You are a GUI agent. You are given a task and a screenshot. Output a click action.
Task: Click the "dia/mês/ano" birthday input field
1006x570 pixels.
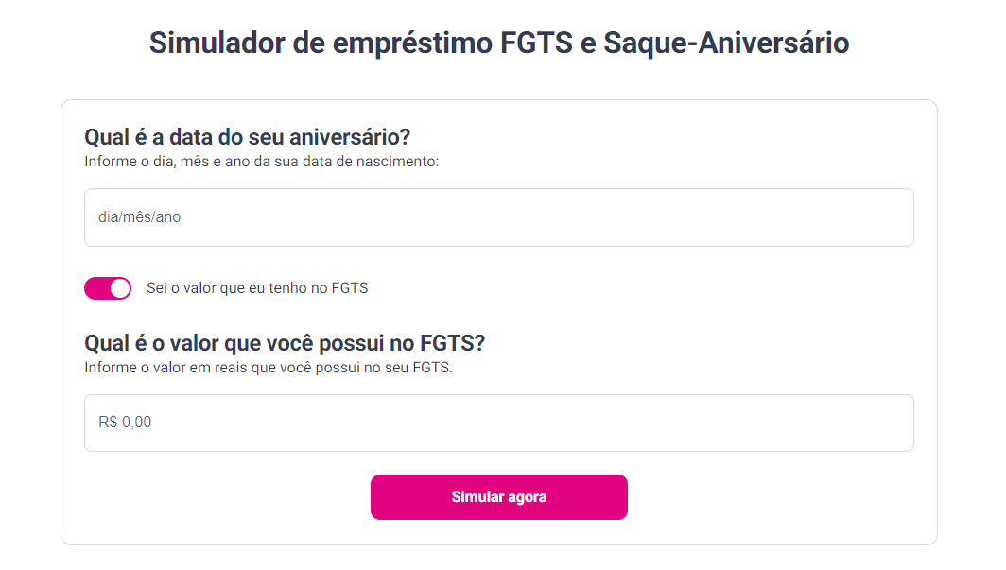point(498,217)
